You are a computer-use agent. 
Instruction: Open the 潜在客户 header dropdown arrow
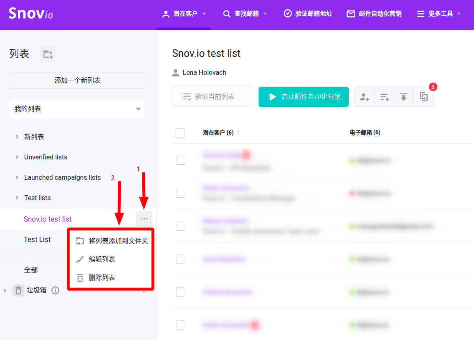pos(204,13)
